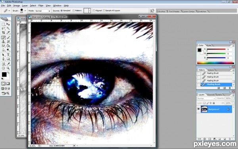238x149 pixels.
Task: Select the Pattern source radio button
Action: (74, 11)
